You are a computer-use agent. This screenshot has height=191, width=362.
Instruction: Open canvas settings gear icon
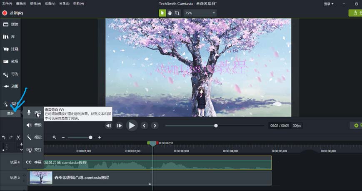tap(356, 126)
